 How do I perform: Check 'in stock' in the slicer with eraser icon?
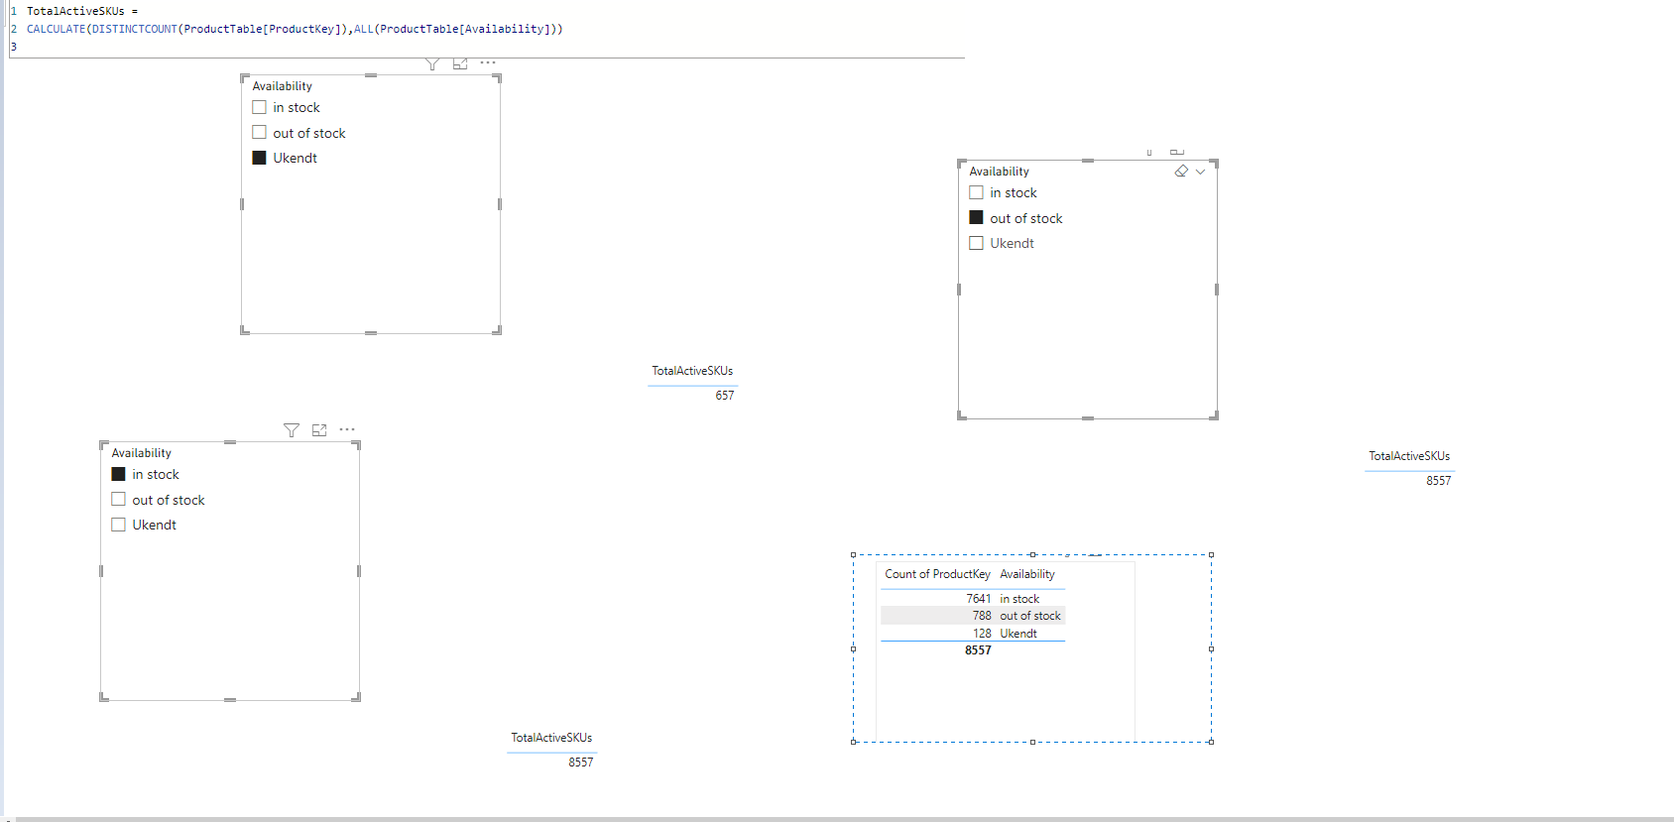pos(976,192)
